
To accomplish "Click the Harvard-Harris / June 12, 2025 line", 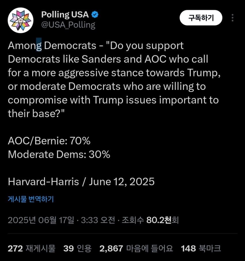I will coord(81,181).
